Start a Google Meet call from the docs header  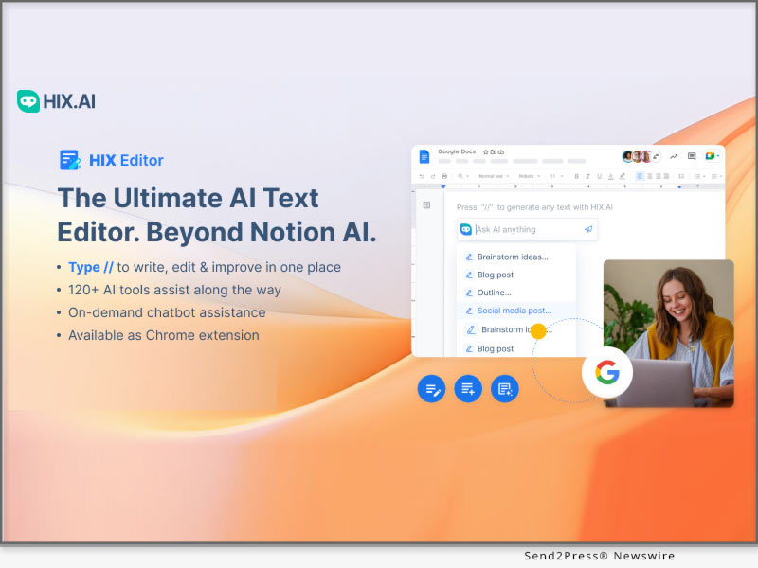pos(709,157)
